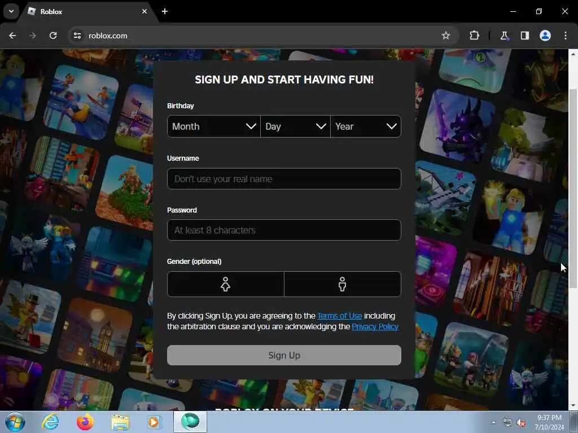Open the Chrome Labs flask icon
578x433 pixels.
(504, 36)
